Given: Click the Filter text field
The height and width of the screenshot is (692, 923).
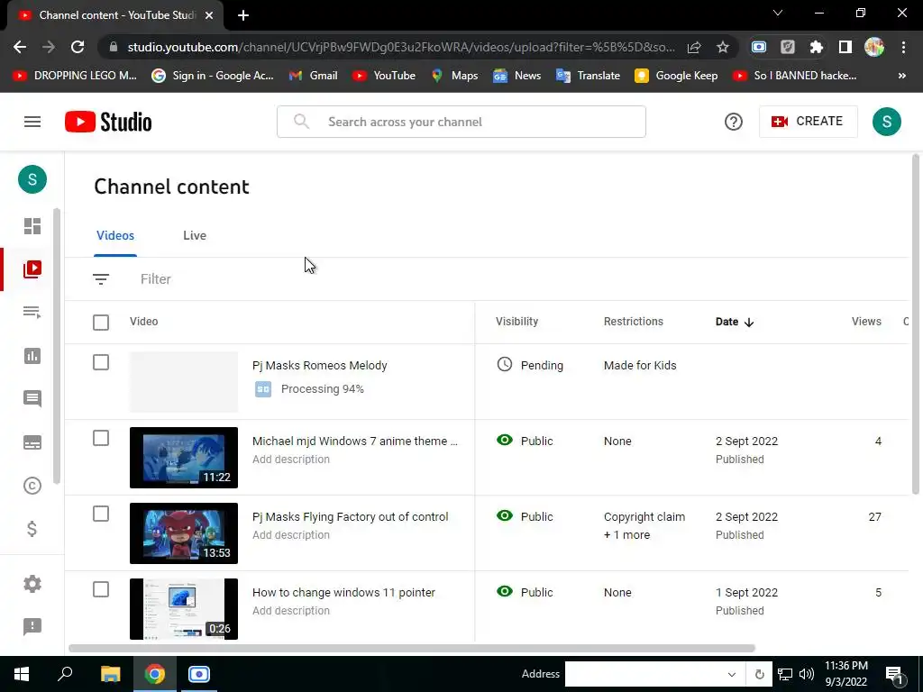Looking at the screenshot, I should 155,279.
